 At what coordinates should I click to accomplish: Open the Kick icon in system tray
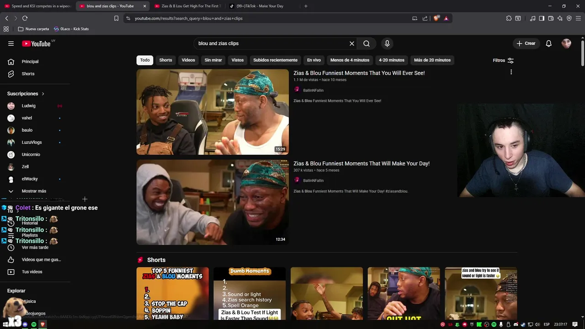tap(479, 324)
